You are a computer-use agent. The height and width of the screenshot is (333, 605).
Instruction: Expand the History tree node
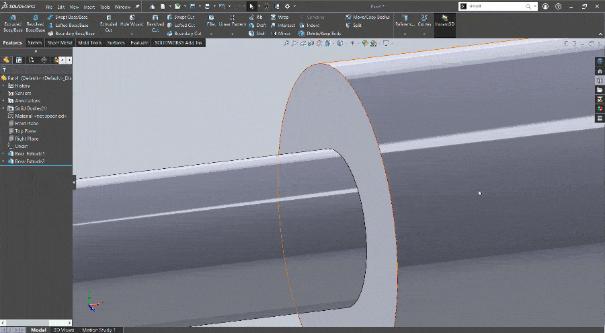click(x=4, y=85)
